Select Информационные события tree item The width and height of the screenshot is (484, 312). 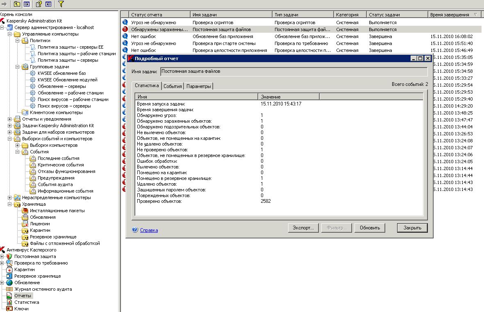[x=66, y=191]
